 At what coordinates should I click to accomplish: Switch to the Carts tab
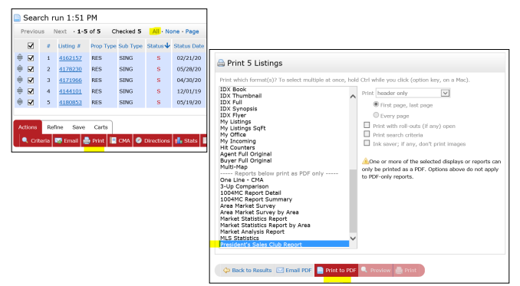click(x=100, y=127)
